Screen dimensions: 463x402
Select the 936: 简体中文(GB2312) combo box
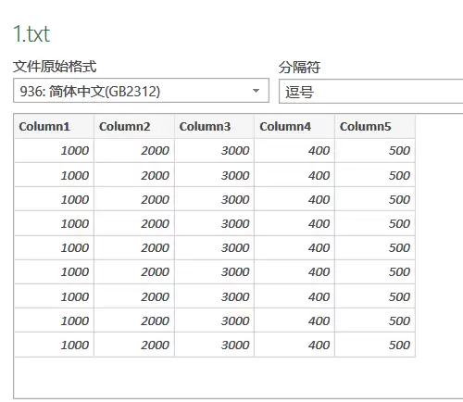(141, 91)
